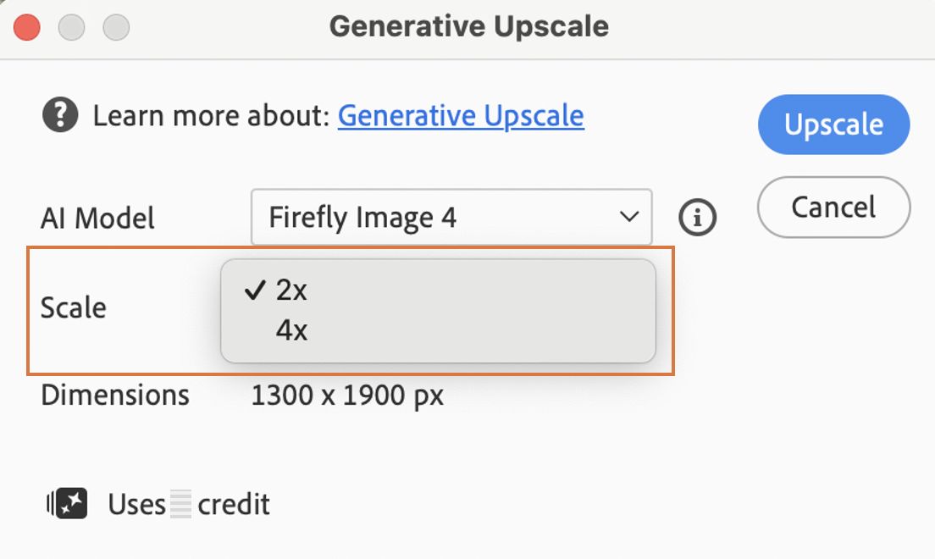The height and width of the screenshot is (559, 935).
Task: Click the Scale label
Action: (74, 307)
